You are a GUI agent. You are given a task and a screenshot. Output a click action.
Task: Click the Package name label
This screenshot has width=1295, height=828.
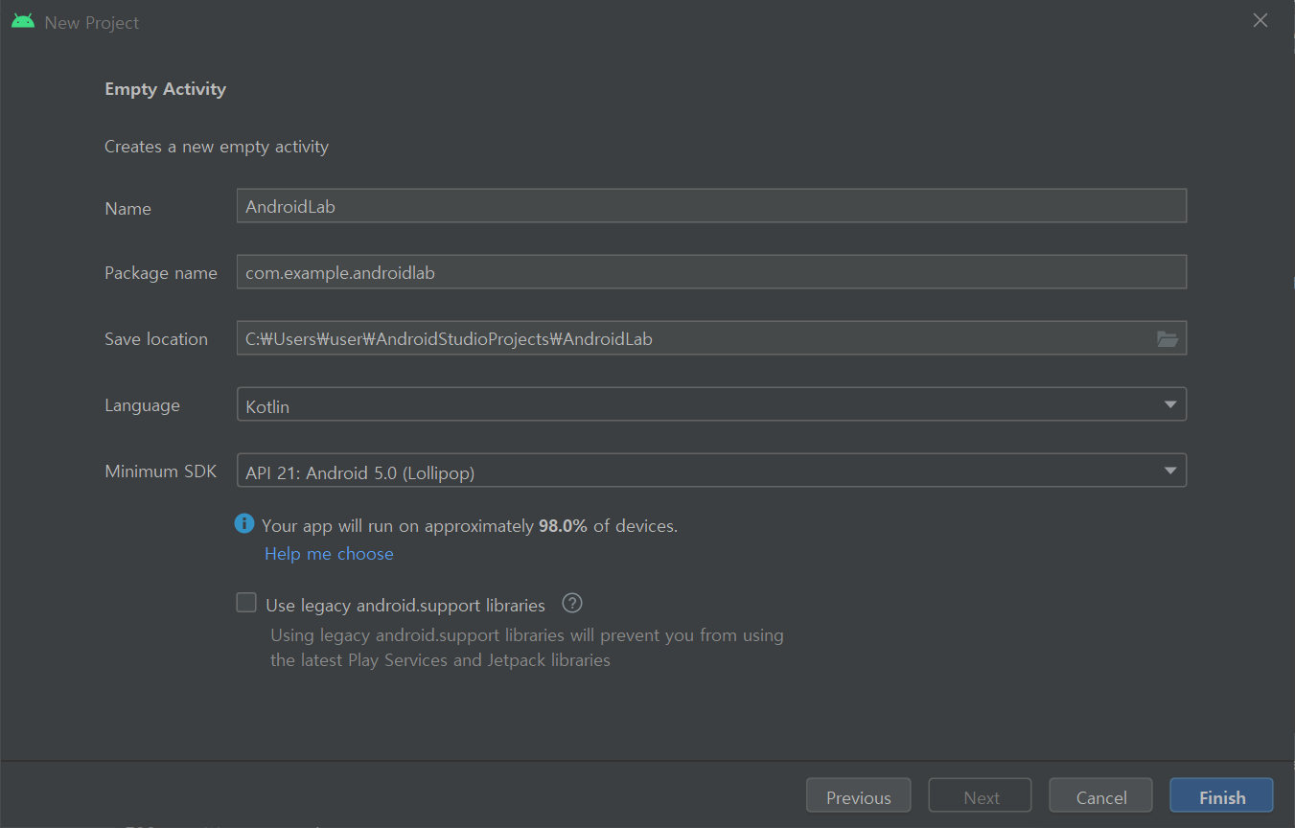tap(161, 273)
